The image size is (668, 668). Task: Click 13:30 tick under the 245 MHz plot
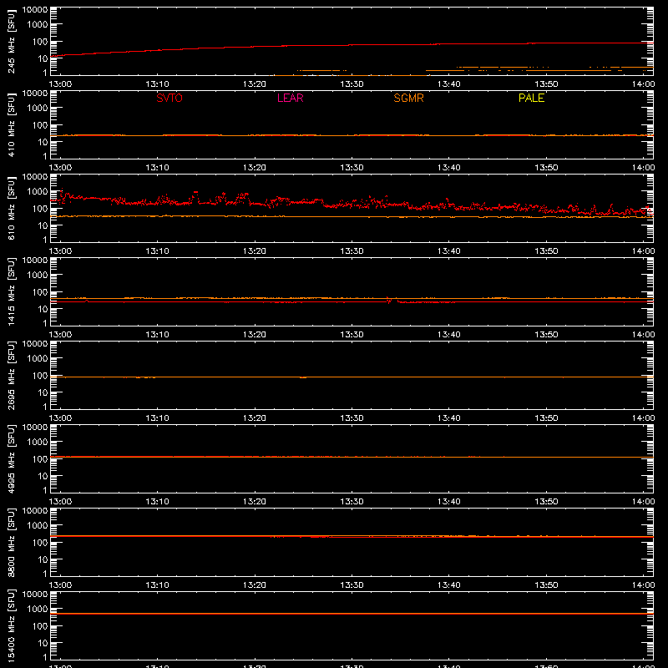[x=352, y=84]
